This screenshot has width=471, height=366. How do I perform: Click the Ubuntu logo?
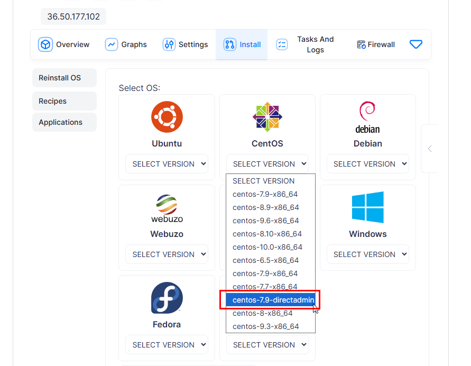click(167, 117)
